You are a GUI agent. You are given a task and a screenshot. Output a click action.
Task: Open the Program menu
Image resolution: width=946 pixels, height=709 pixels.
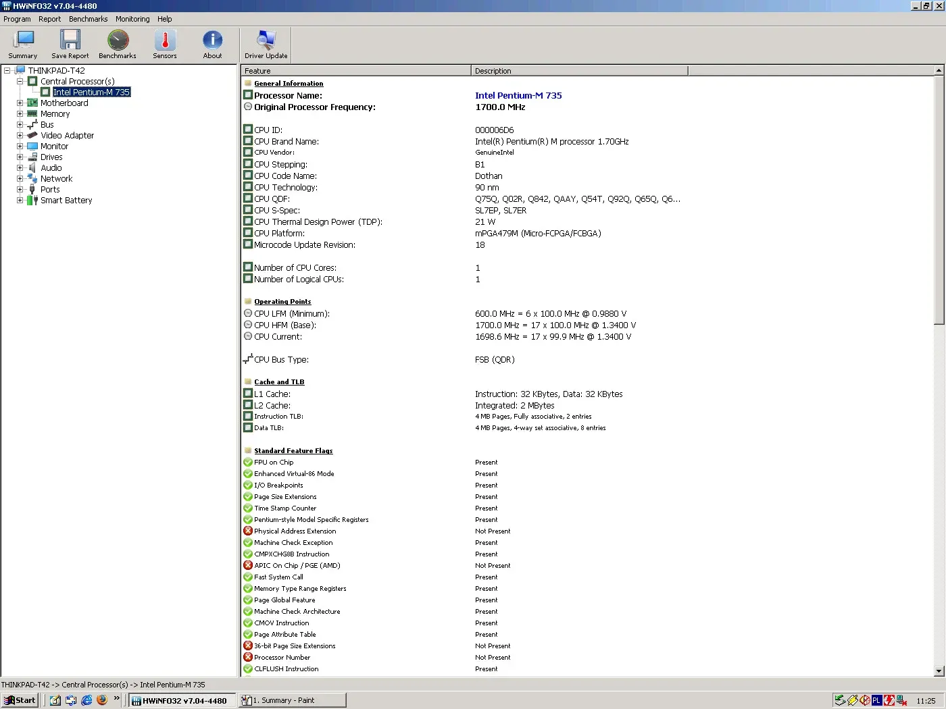17,19
